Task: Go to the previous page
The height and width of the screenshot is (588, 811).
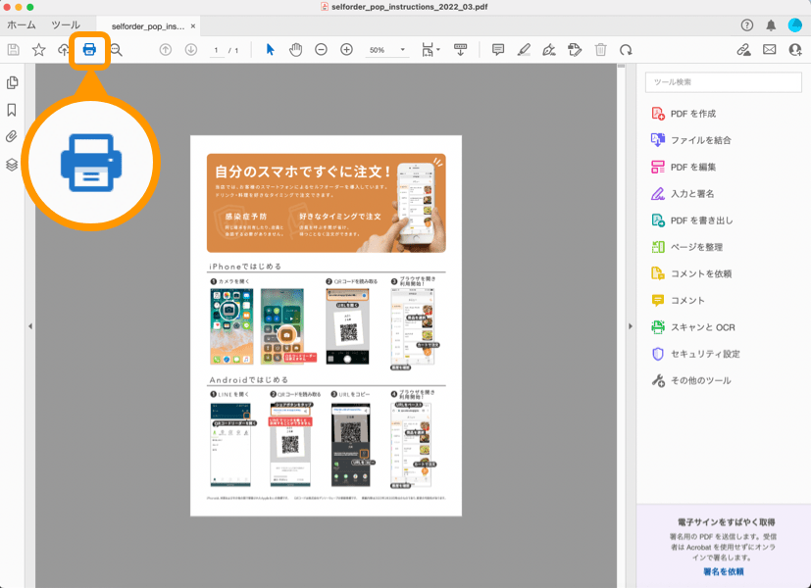Action: point(166,50)
